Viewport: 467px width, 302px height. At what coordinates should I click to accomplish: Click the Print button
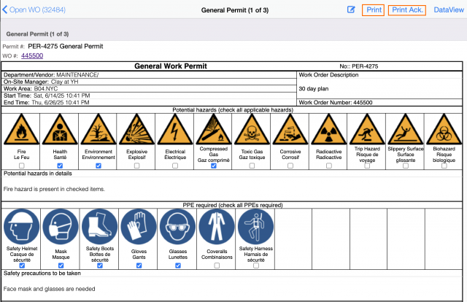point(373,10)
